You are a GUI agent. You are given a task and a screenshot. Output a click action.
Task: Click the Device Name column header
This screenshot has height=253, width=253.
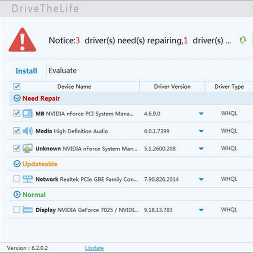[x=74, y=87]
